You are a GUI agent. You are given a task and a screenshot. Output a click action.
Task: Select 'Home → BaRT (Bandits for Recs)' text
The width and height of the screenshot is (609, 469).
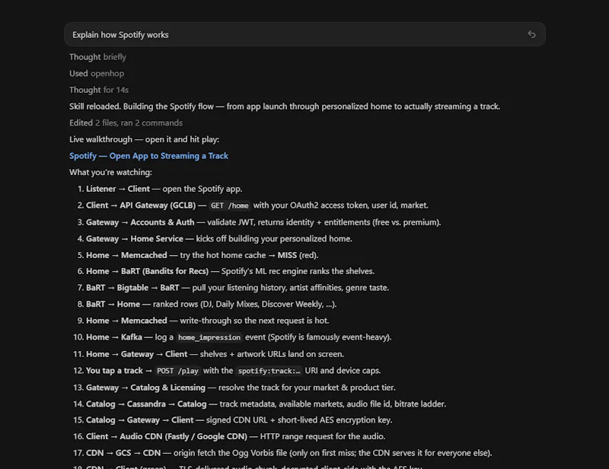[147, 271]
